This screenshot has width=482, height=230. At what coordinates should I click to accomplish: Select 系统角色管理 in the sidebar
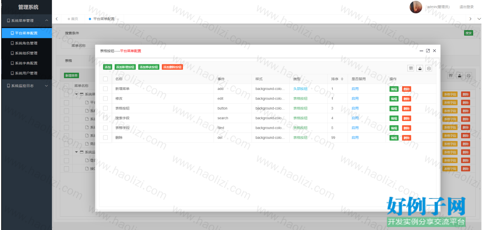[27, 43]
